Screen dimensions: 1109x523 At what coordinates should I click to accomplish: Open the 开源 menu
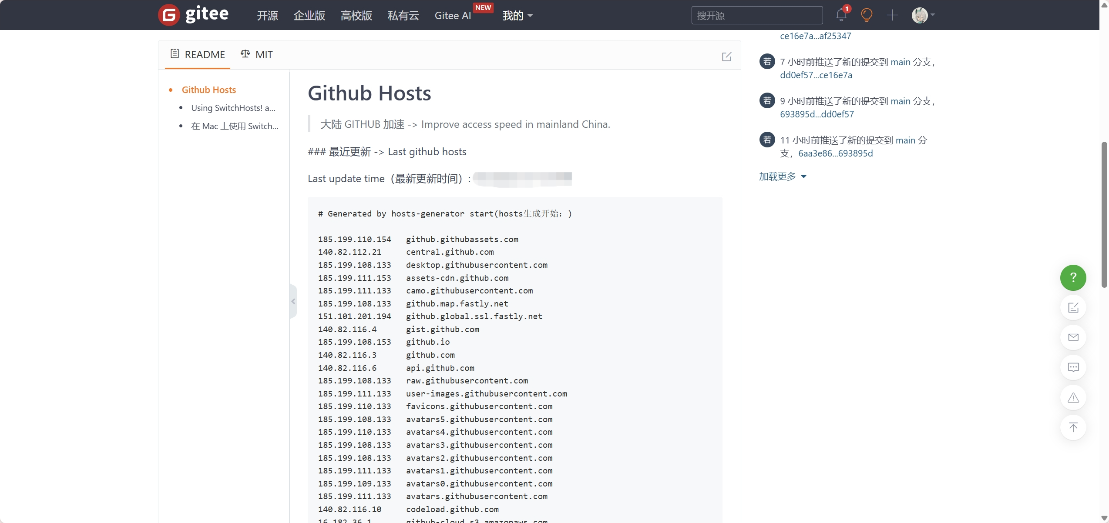(x=267, y=16)
